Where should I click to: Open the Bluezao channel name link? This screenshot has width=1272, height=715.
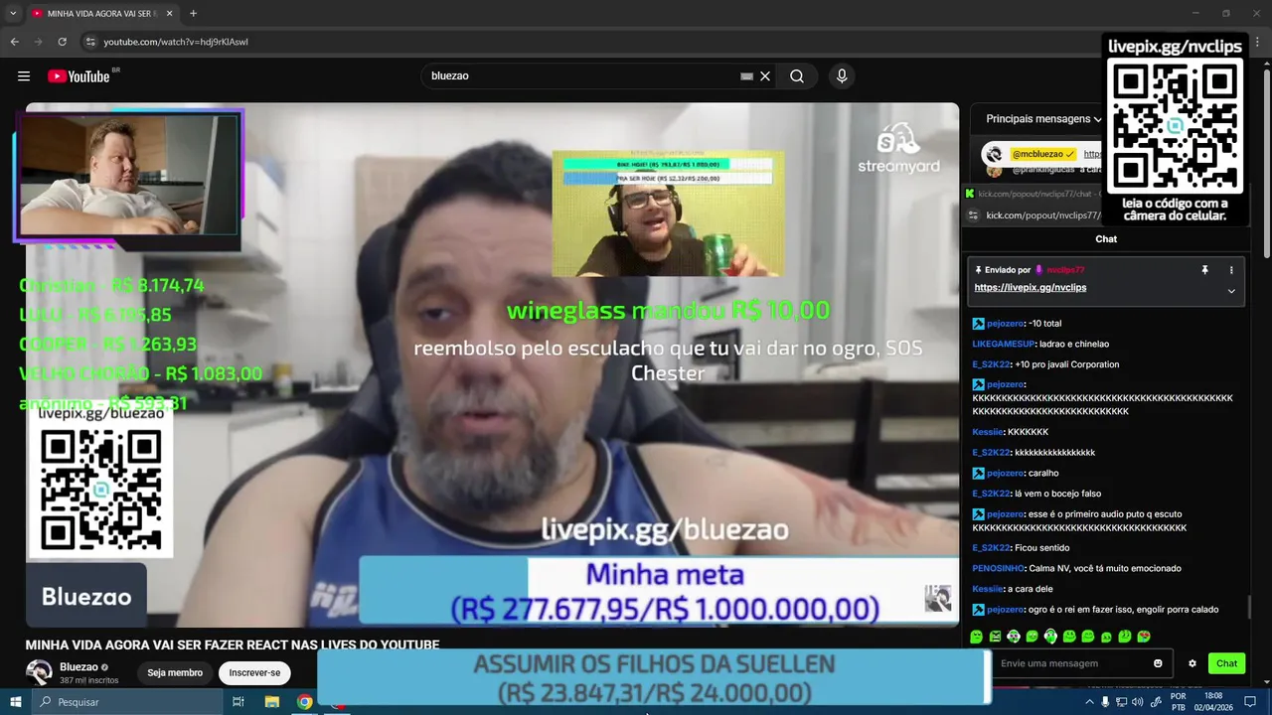tap(79, 667)
